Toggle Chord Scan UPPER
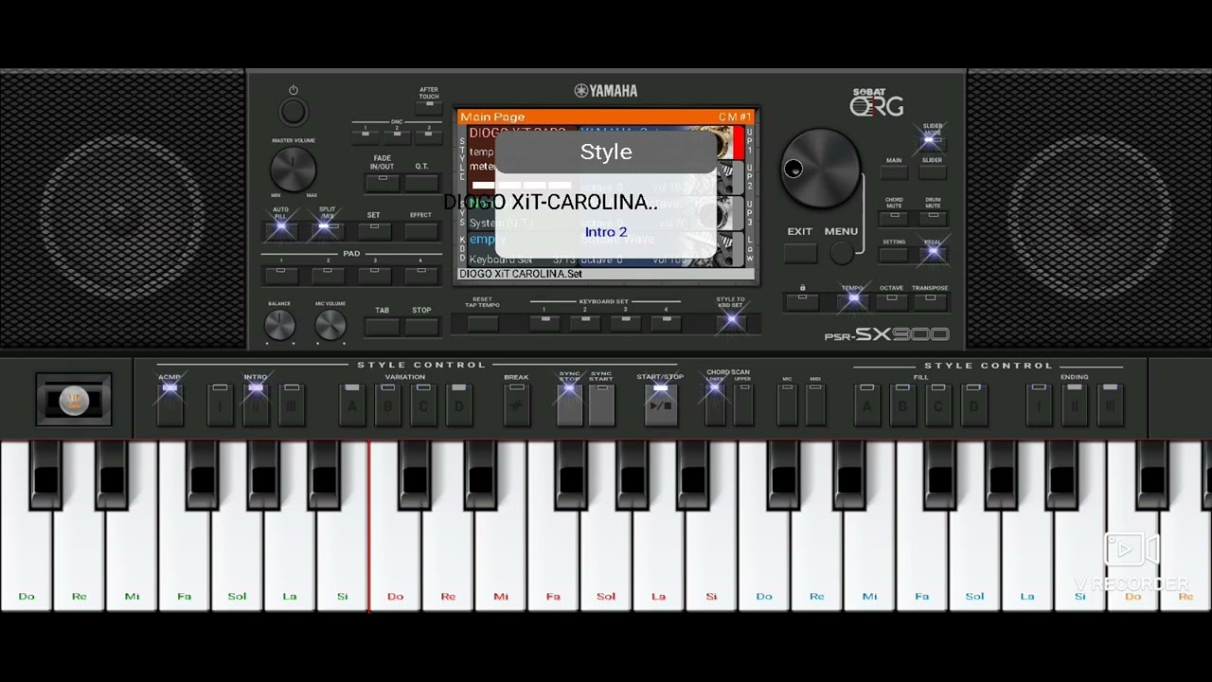The height and width of the screenshot is (682, 1212). coord(743,405)
